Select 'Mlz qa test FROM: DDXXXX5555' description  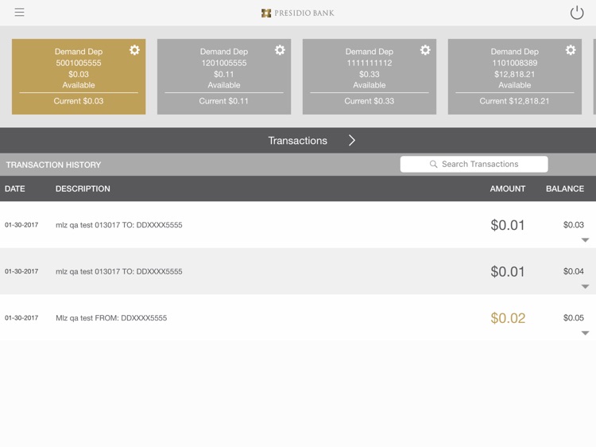(x=111, y=318)
